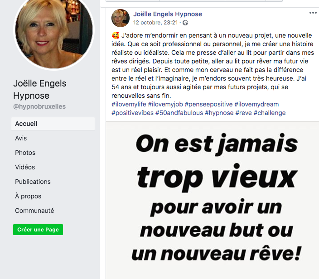This screenshot has height=279, width=319.
Task: Follow the #50andfabulous hashtag
Action: 179,113
